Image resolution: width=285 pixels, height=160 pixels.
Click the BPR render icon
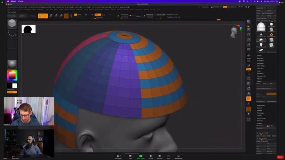pyautogui.click(x=248, y=22)
